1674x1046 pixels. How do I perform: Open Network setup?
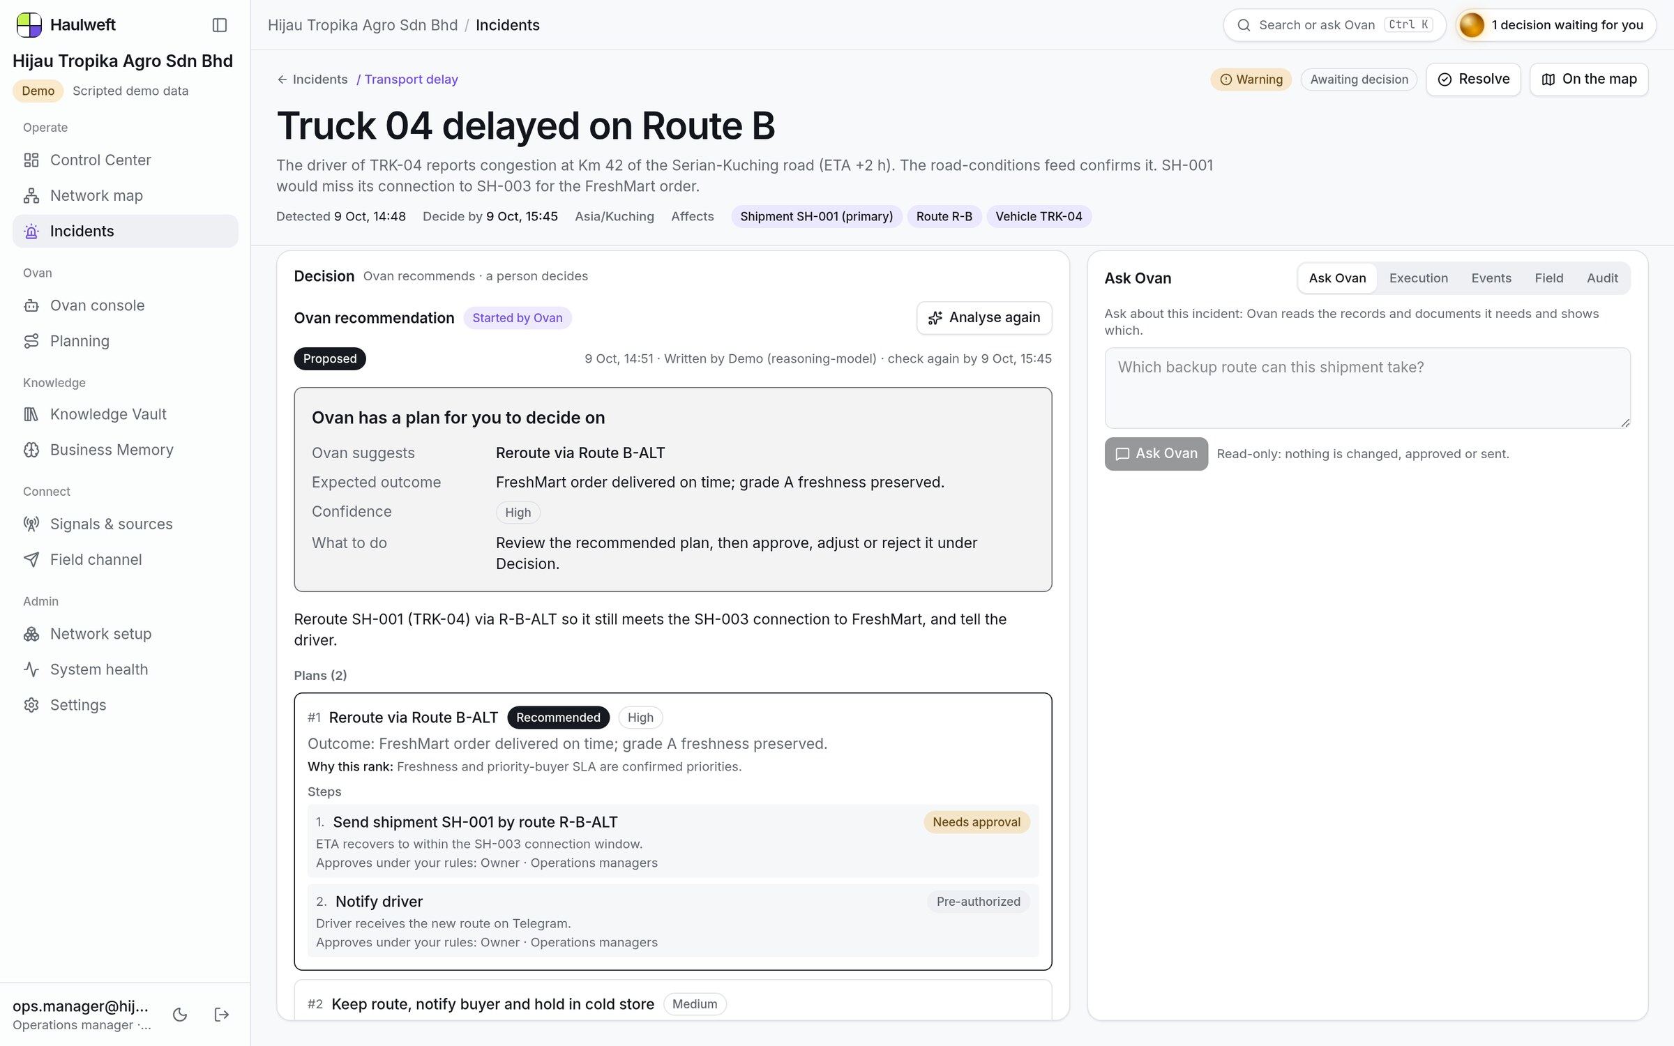(x=126, y=634)
